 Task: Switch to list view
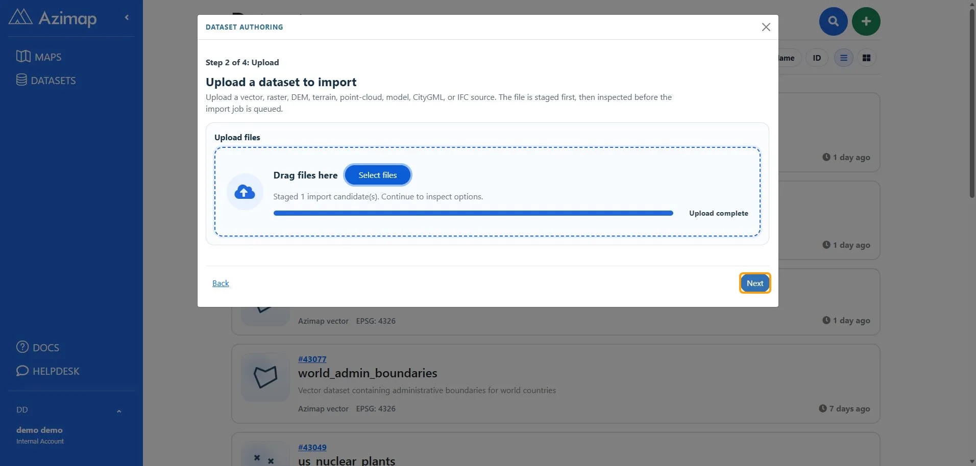(843, 58)
